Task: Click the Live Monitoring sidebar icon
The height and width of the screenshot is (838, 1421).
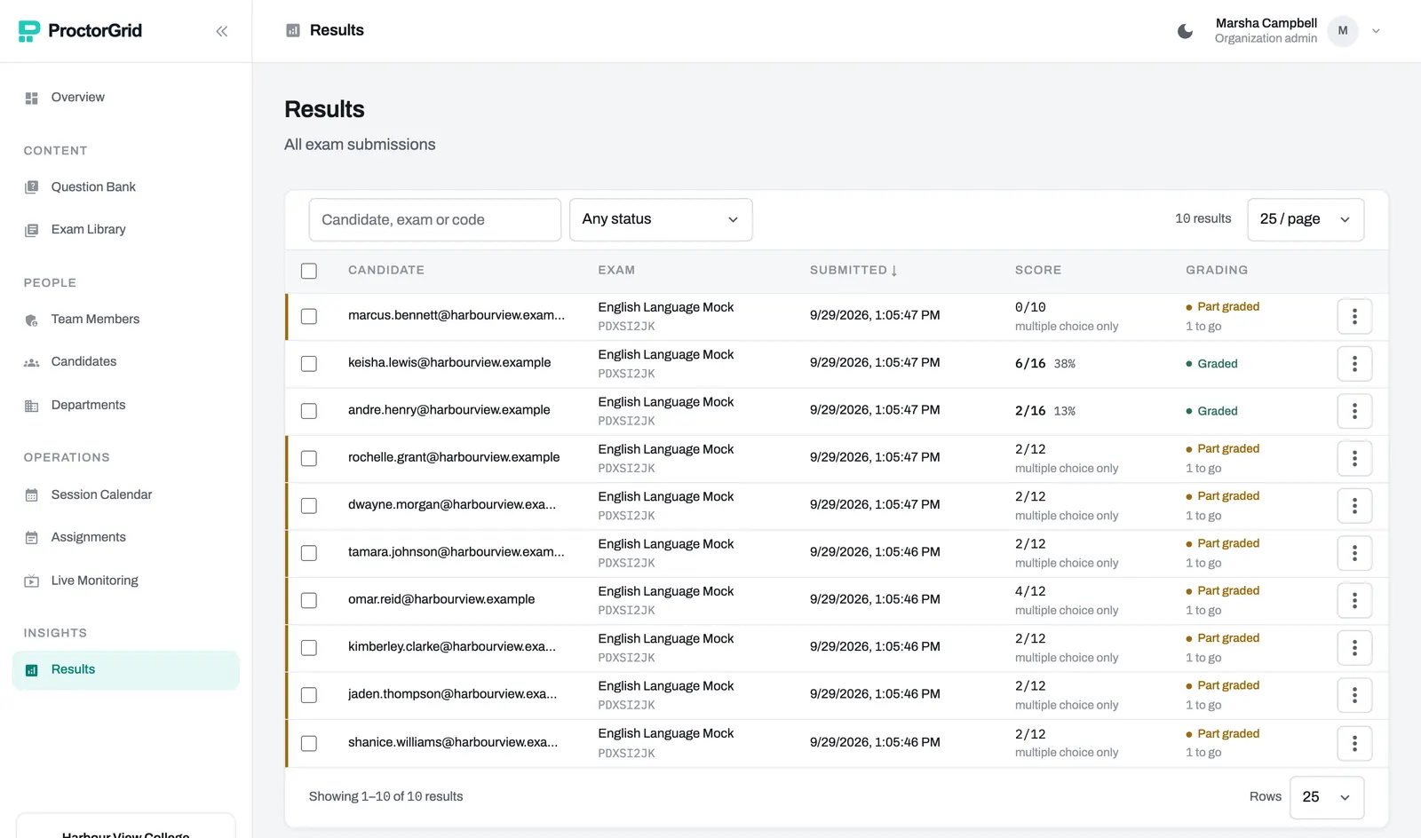Action: pyautogui.click(x=32, y=581)
